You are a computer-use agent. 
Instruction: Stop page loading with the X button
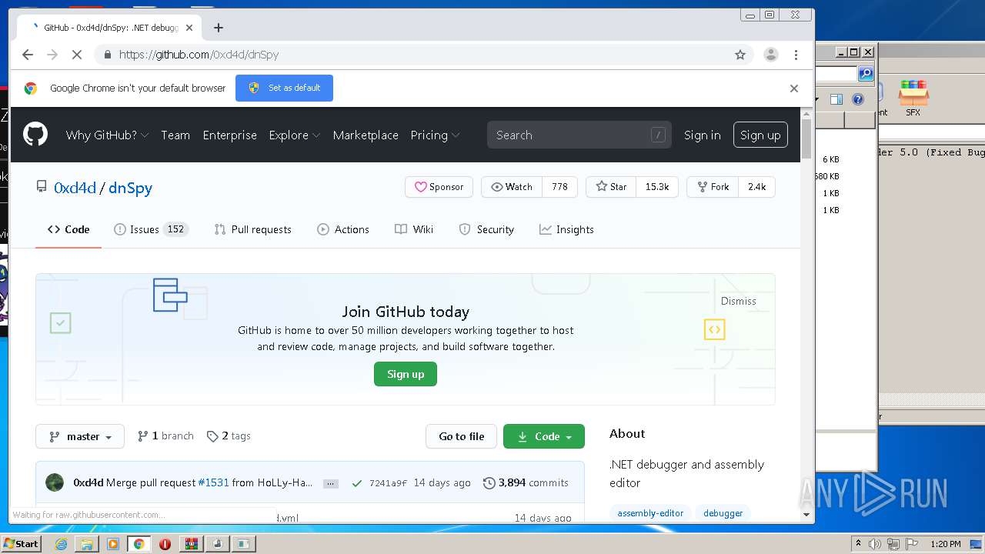coord(77,55)
